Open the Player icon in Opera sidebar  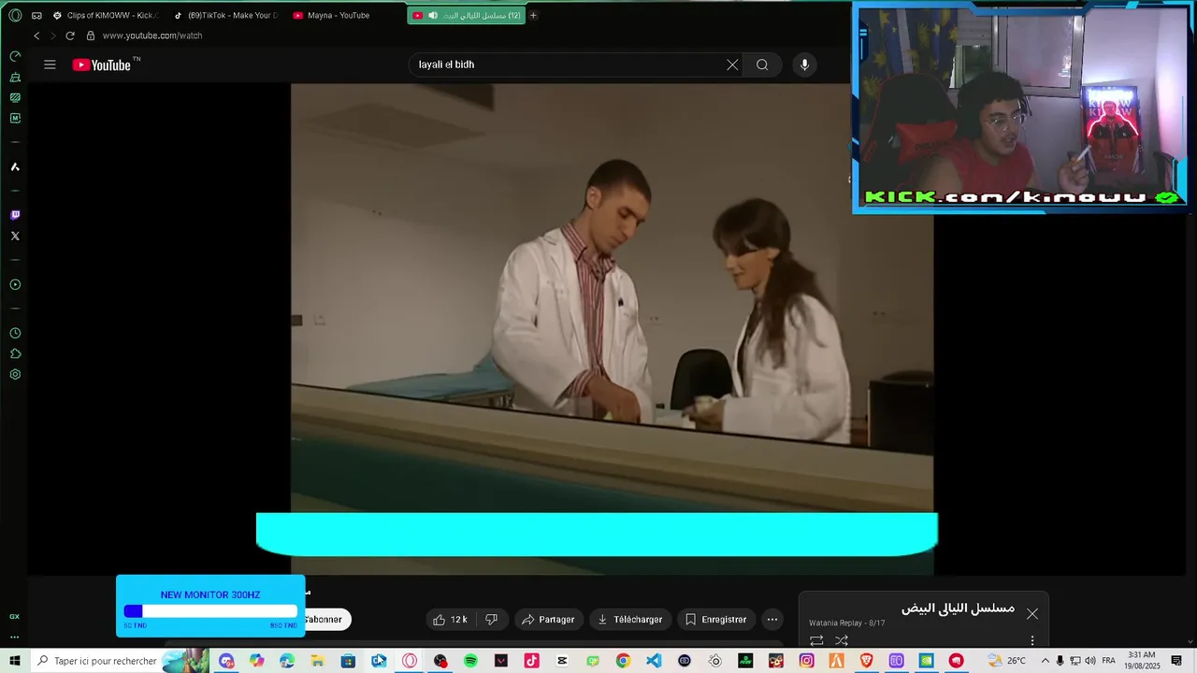point(15,284)
